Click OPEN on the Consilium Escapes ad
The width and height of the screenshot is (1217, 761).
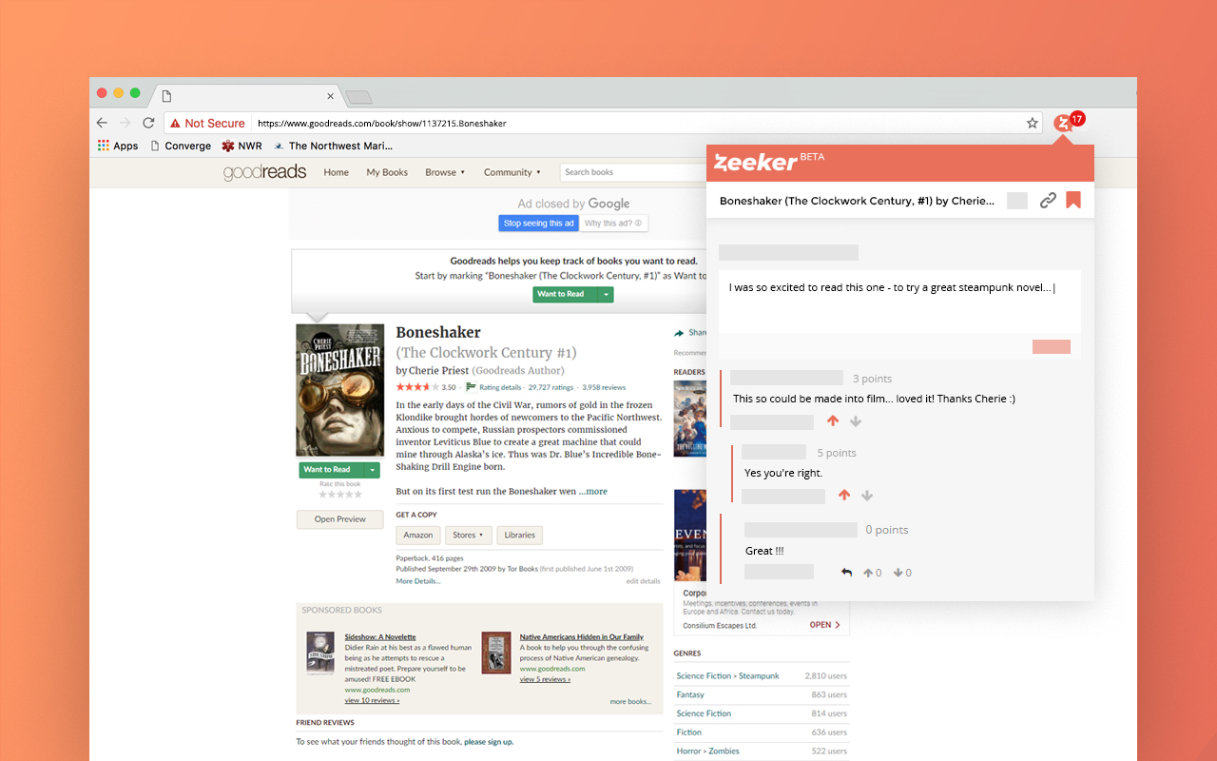point(824,625)
